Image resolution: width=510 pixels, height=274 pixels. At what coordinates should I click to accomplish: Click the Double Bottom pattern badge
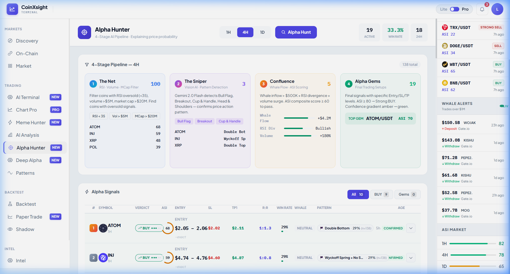click(345, 228)
